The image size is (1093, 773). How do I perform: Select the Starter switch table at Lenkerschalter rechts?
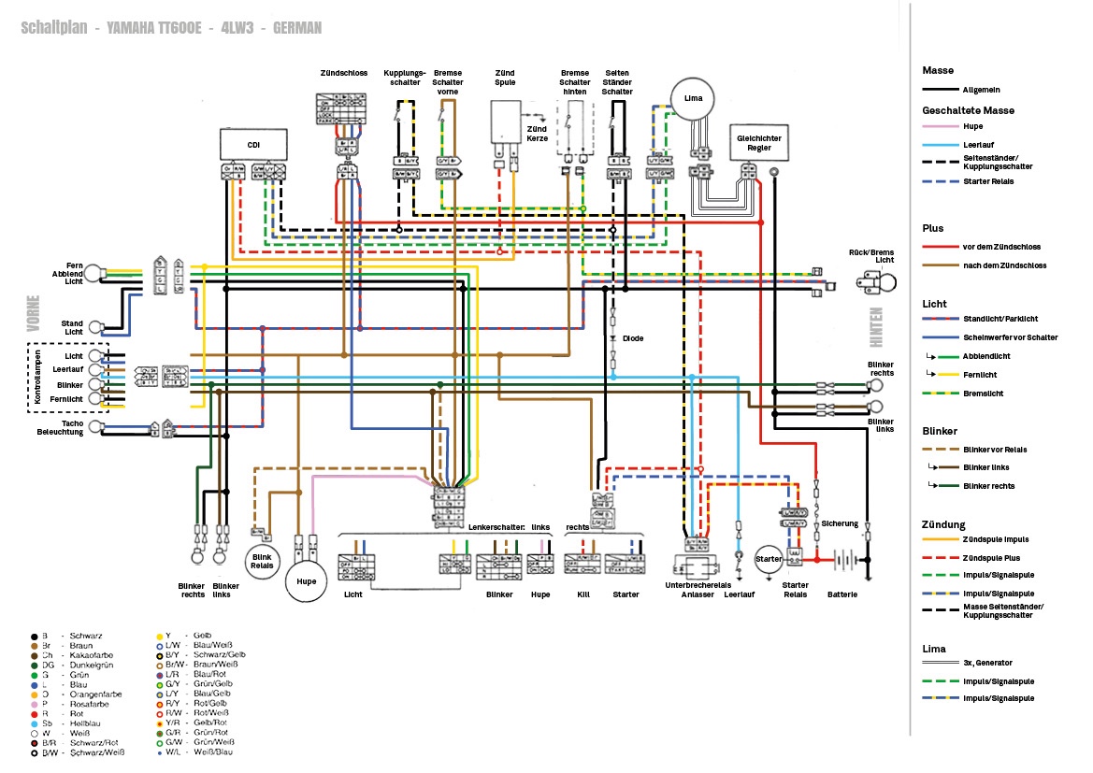coord(625,564)
